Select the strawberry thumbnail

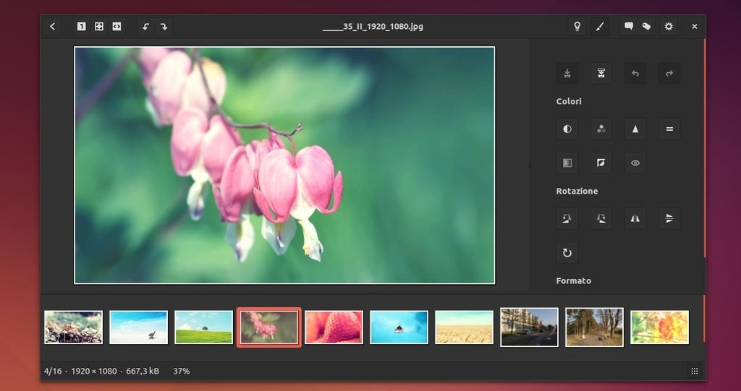tap(334, 327)
